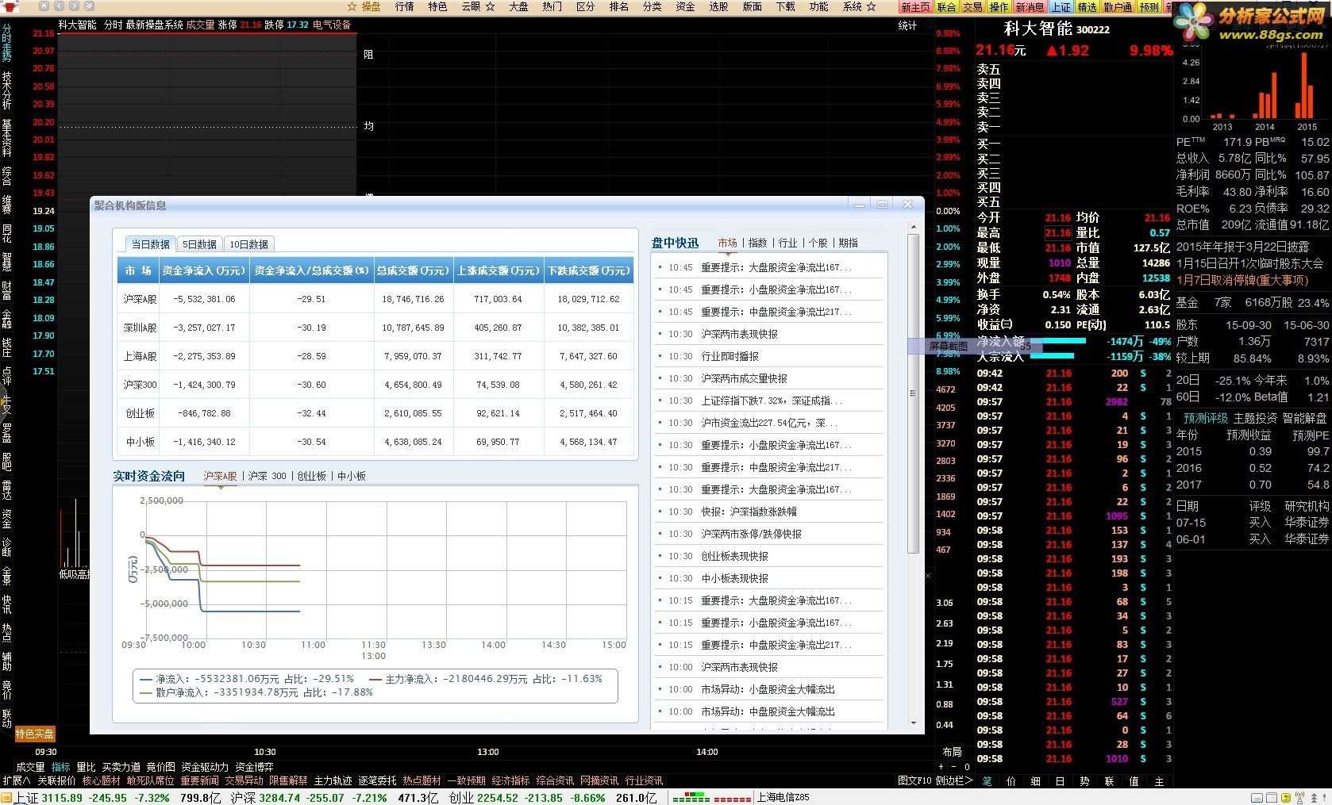Open the 智能解盘 tab in right panel

1304,418
